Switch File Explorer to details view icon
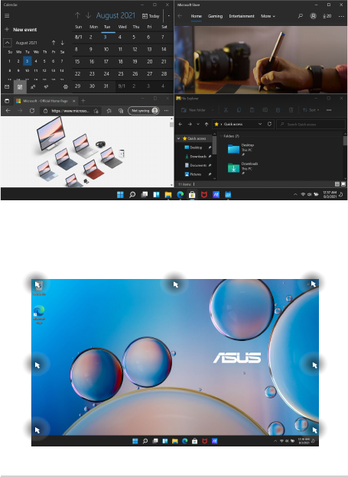Screen dimensions: 348x477 pos(337,184)
